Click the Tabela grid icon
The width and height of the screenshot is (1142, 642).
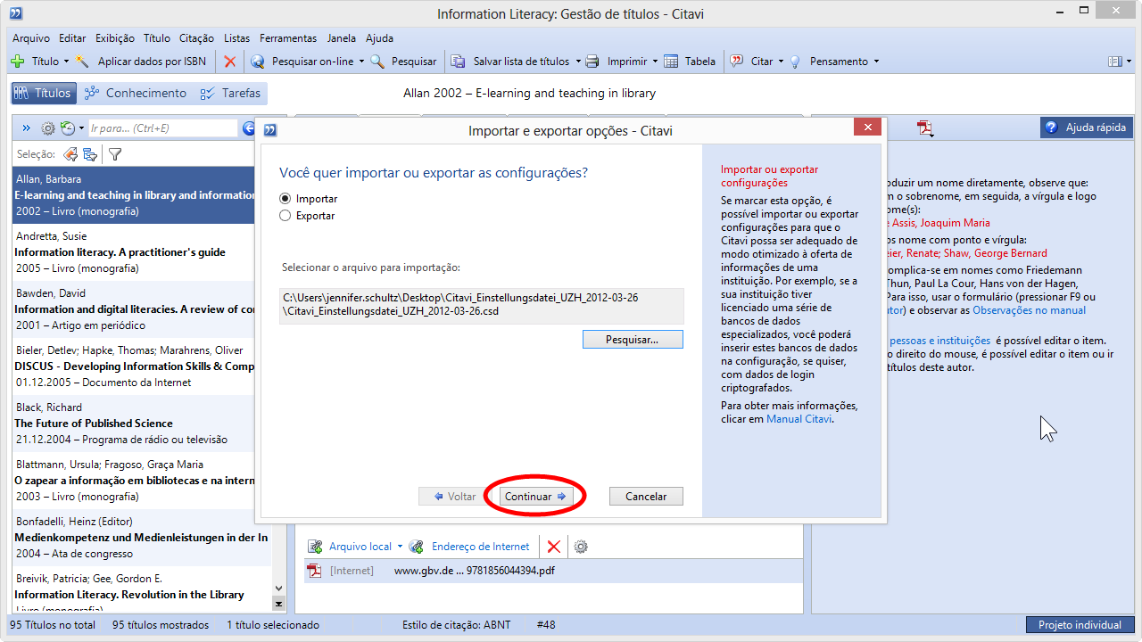point(670,62)
